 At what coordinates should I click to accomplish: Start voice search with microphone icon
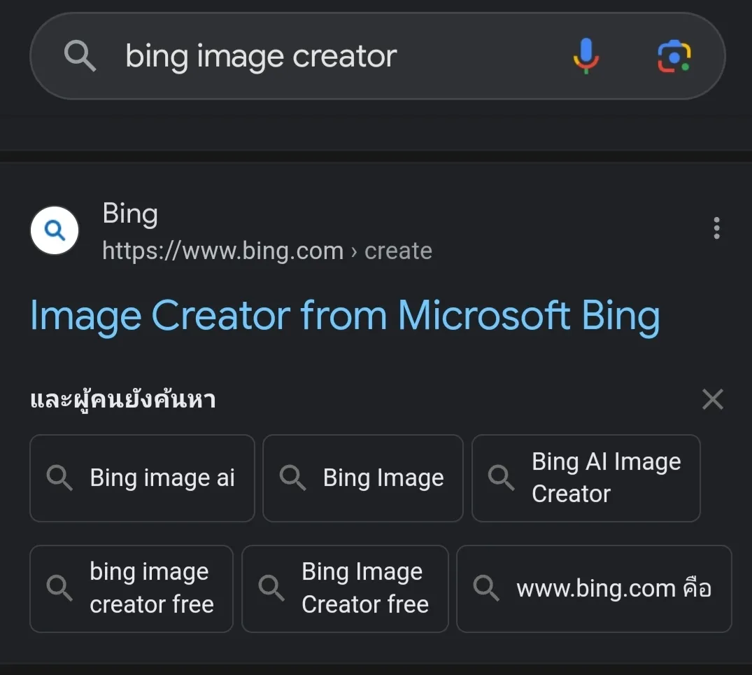pos(586,56)
